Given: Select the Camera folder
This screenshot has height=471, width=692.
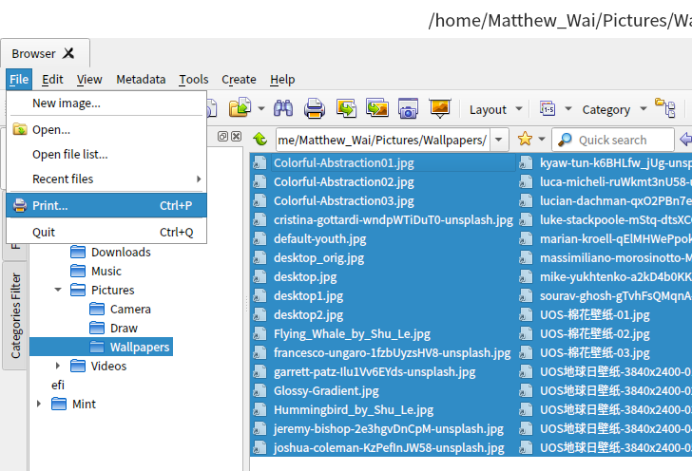Looking at the screenshot, I should tap(130, 310).
